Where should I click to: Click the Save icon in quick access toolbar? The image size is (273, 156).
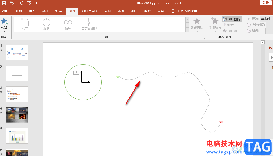[x=4, y=3]
